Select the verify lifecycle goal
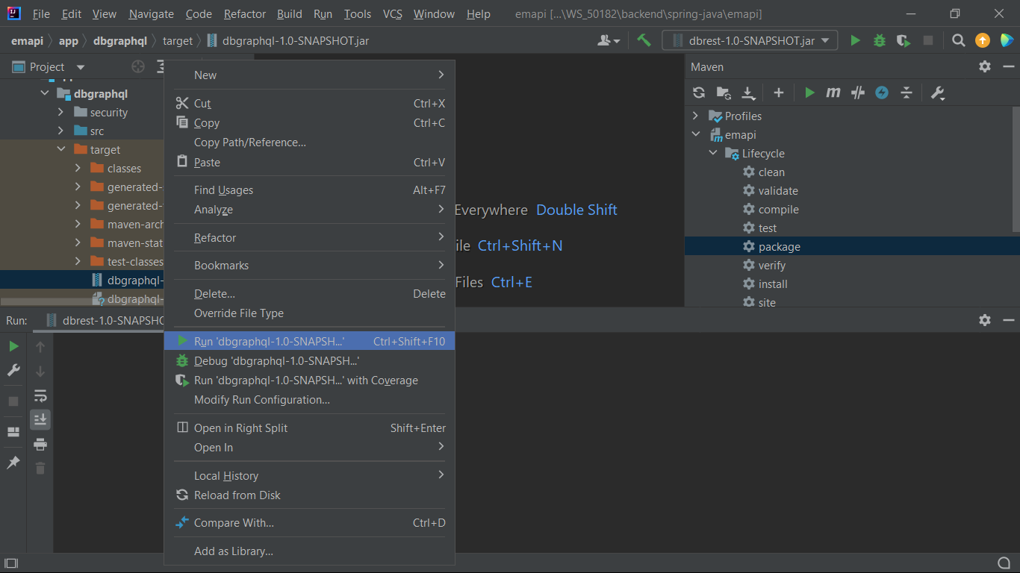This screenshot has height=573, width=1020. pyautogui.click(x=772, y=266)
